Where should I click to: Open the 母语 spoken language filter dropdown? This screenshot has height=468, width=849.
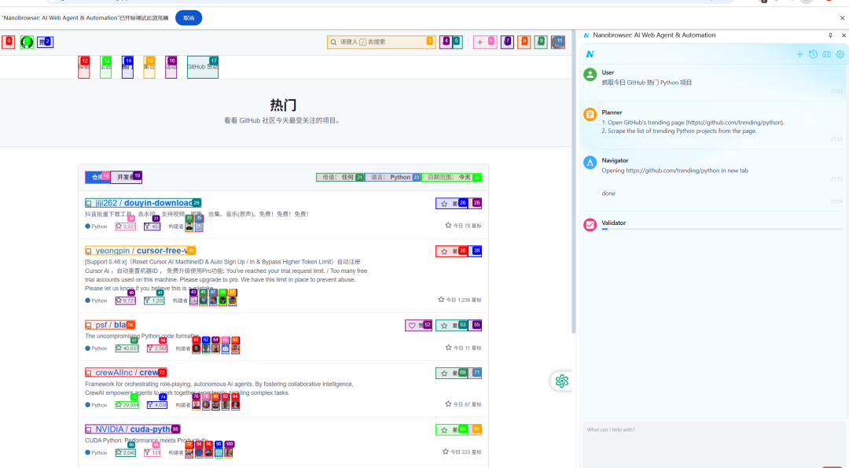coord(340,177)
